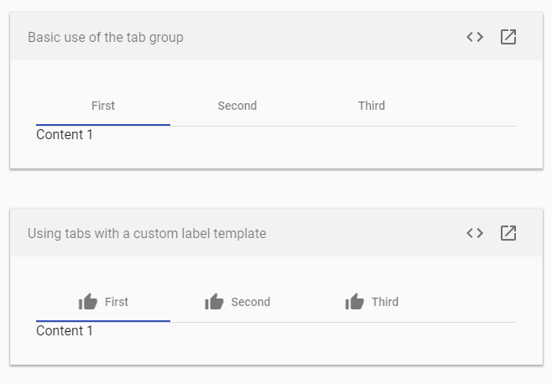Screen dimensions: 552x384
Task: Click thumbs-up icon beside Third label
Action: pyautogui.click(x=355, y=302)
